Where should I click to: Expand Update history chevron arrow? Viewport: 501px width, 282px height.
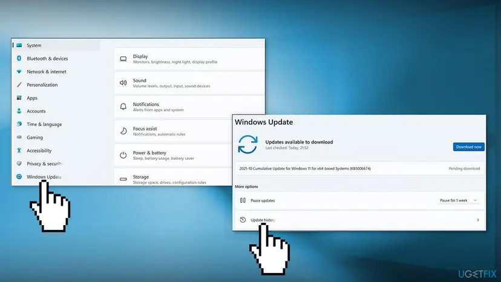coord(478,220)
